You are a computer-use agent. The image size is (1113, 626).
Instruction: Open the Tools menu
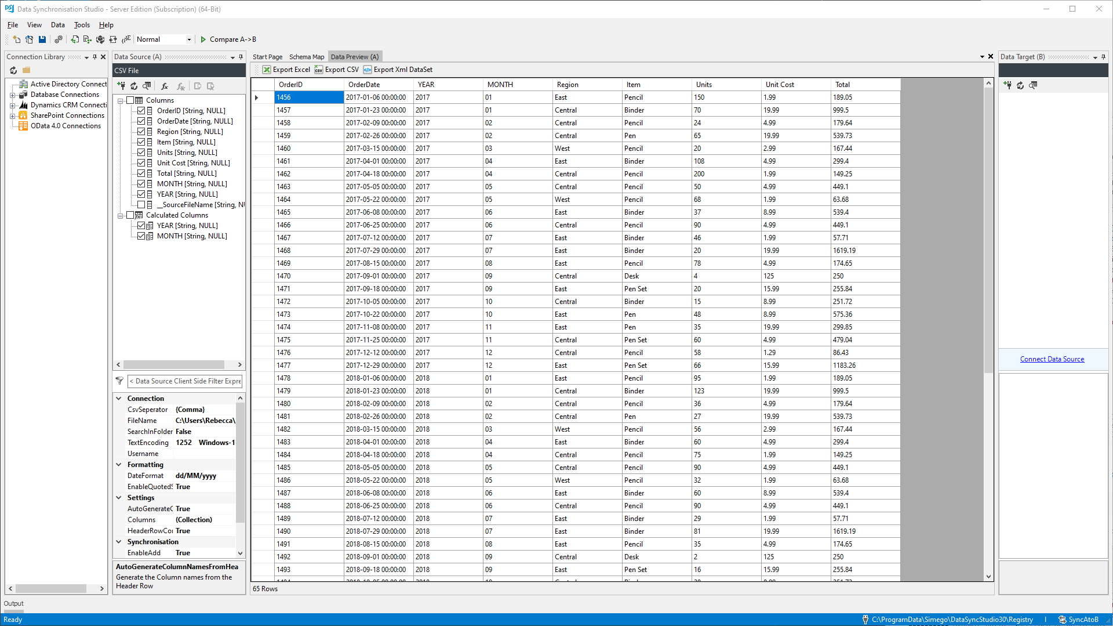point(82,25)
